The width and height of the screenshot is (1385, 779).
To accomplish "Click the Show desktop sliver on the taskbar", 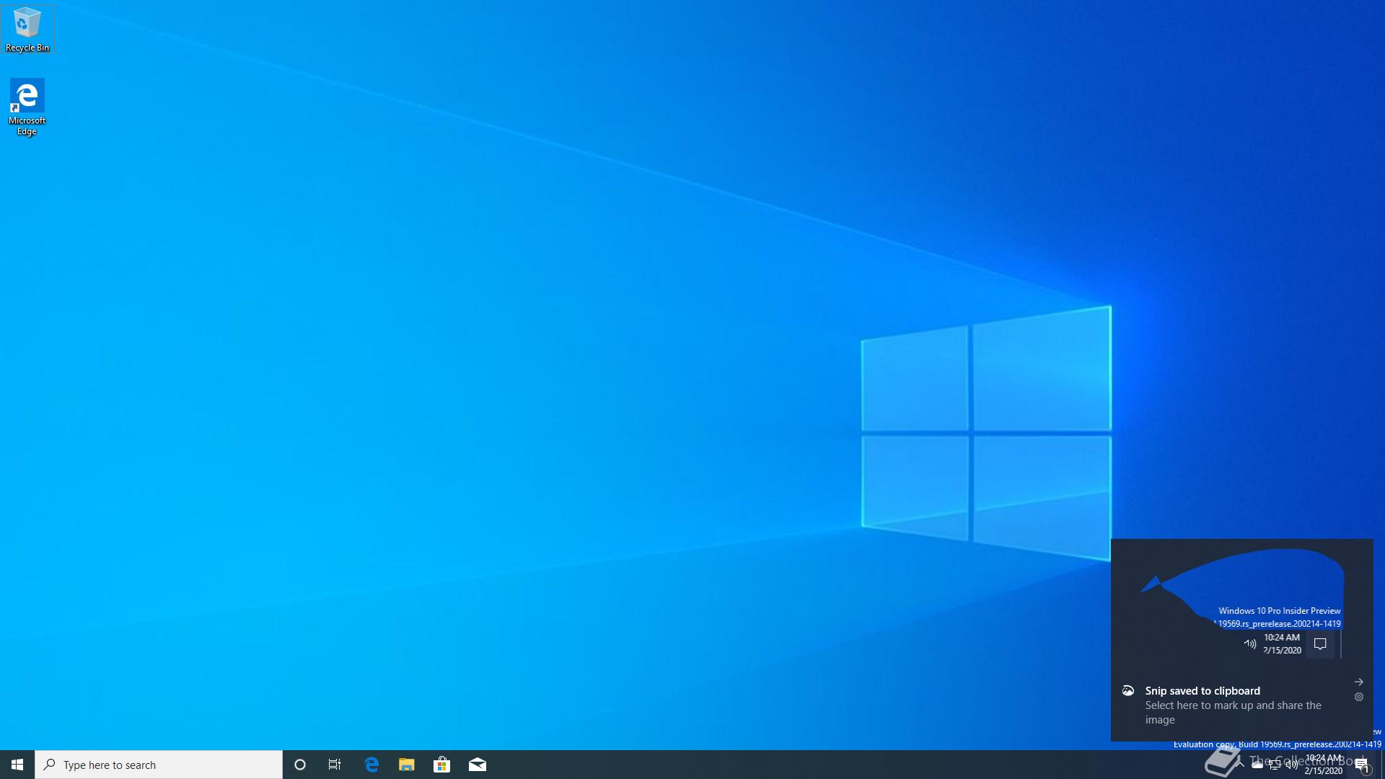I will (1382, 765).
